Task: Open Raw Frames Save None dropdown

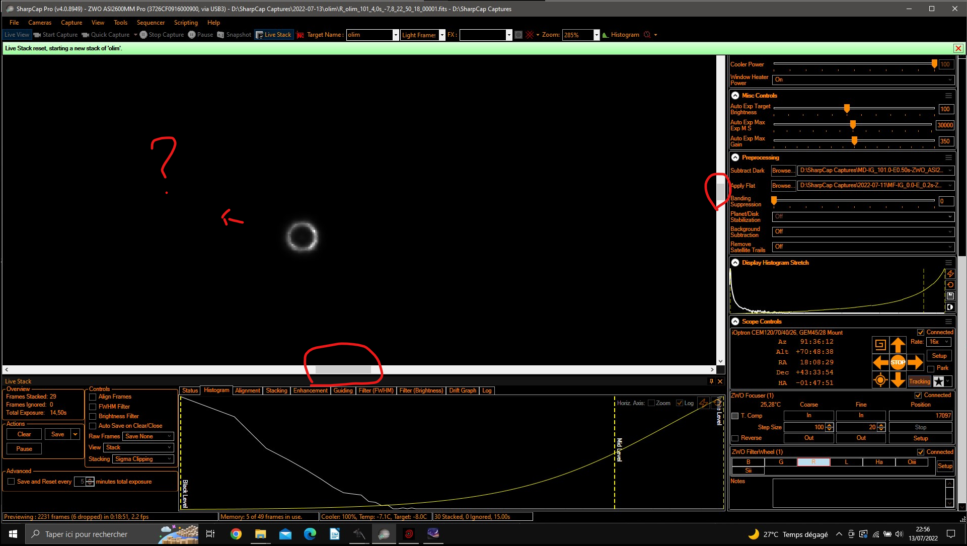Action: tap(148, 436)
